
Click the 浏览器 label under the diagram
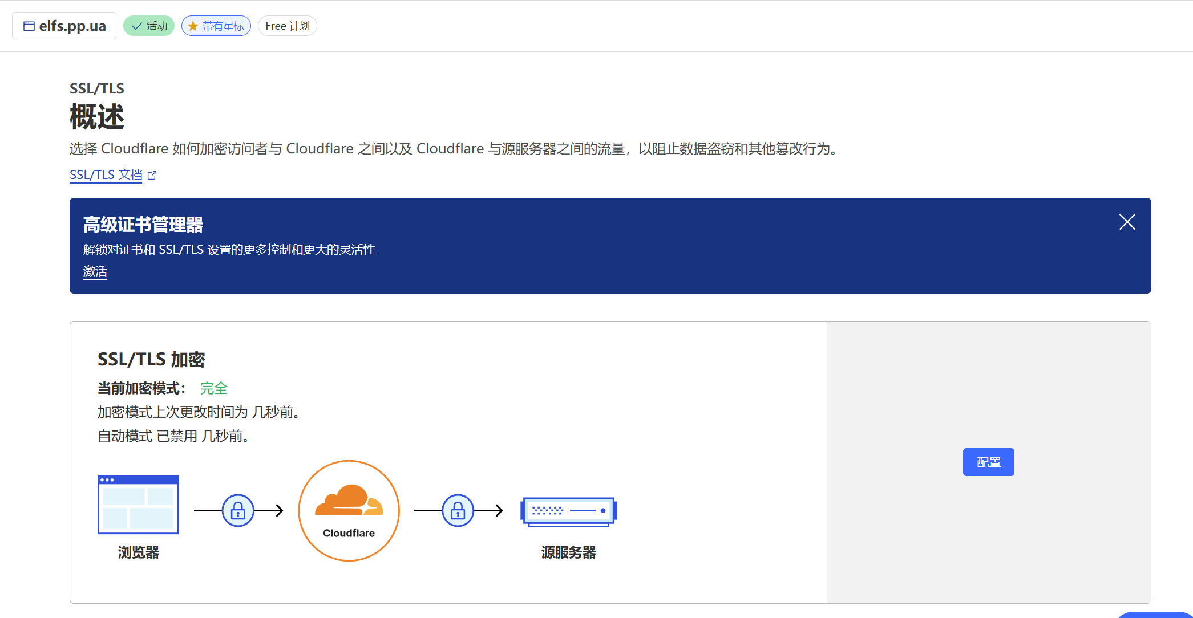coord(139,552)
